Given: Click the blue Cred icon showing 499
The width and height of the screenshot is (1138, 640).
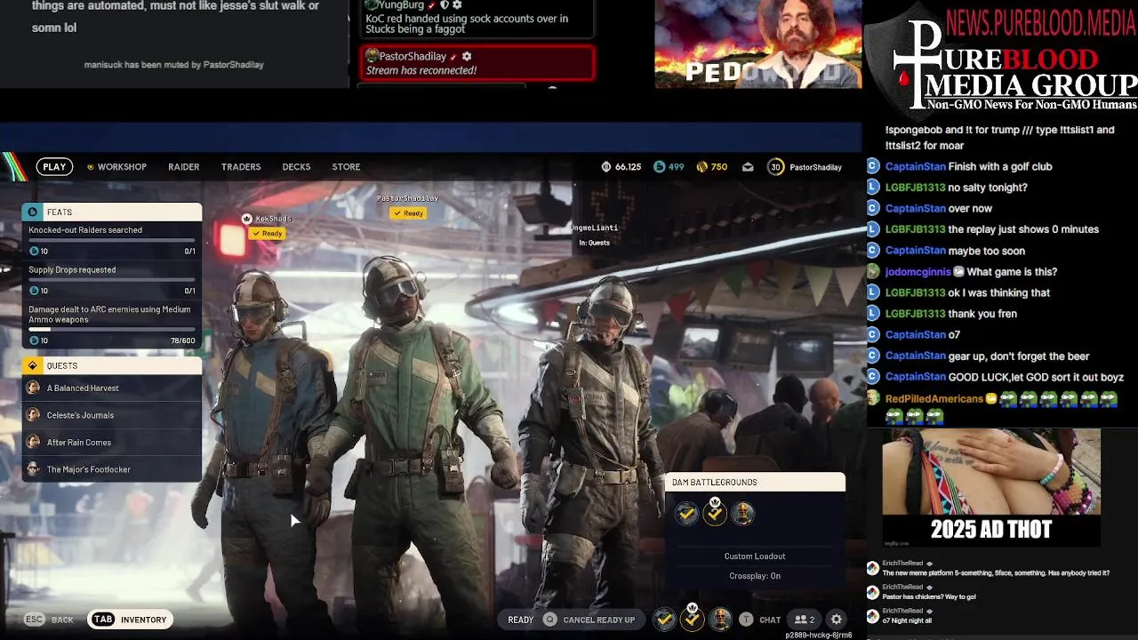Looking at the screenshot, I should coord(659,166).
